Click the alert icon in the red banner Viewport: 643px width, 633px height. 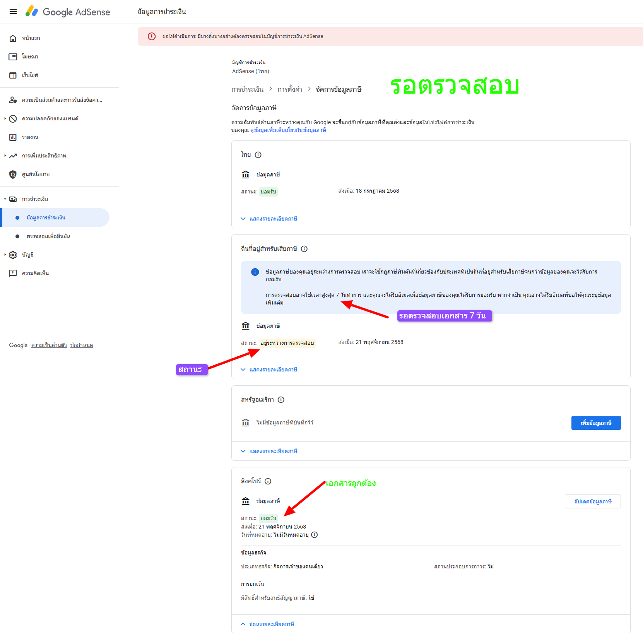(x=151, y=36)
